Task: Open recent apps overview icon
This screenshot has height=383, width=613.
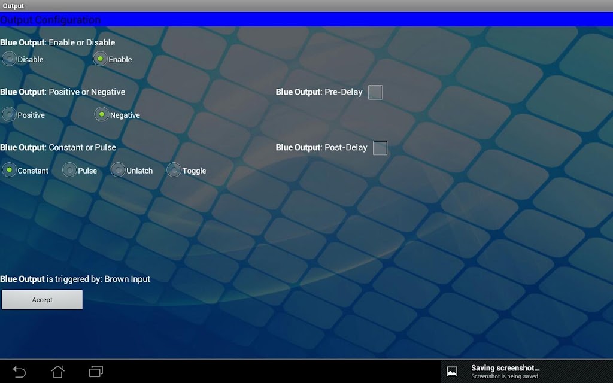Action: click(96, 371)
